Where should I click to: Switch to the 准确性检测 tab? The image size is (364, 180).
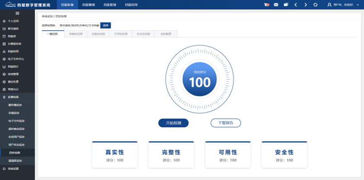coord(76,34)
